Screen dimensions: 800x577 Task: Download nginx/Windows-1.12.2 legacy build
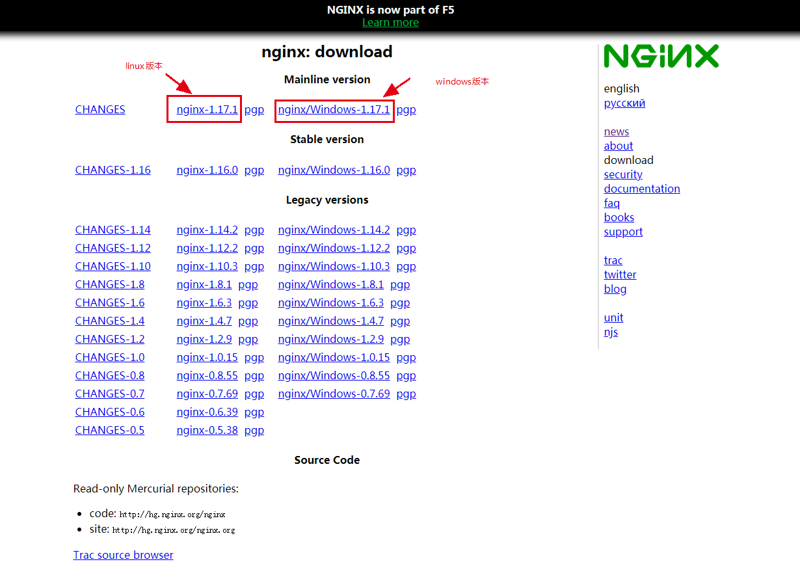click(334, 248)
